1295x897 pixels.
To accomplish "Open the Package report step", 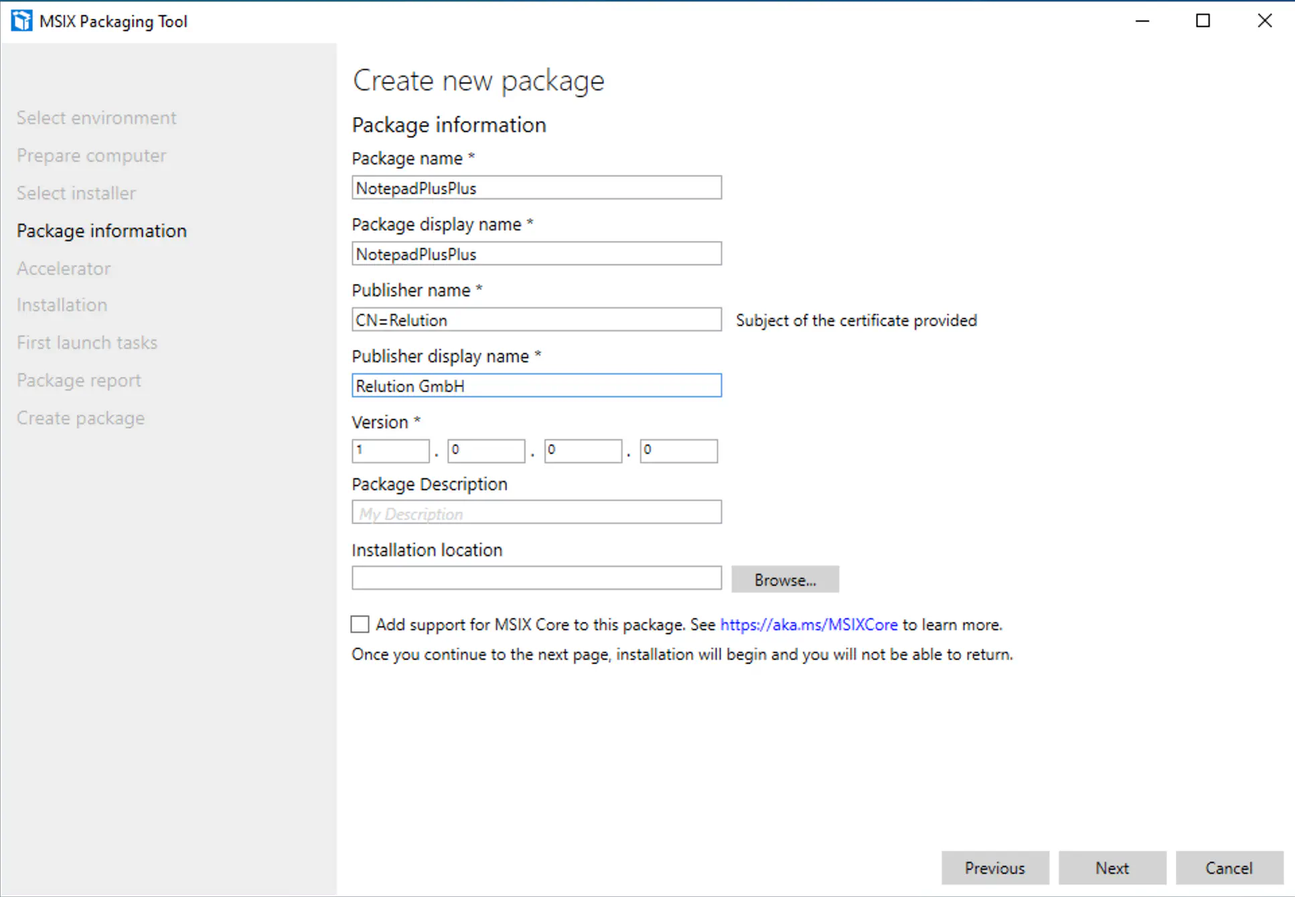I will (79, 380).
